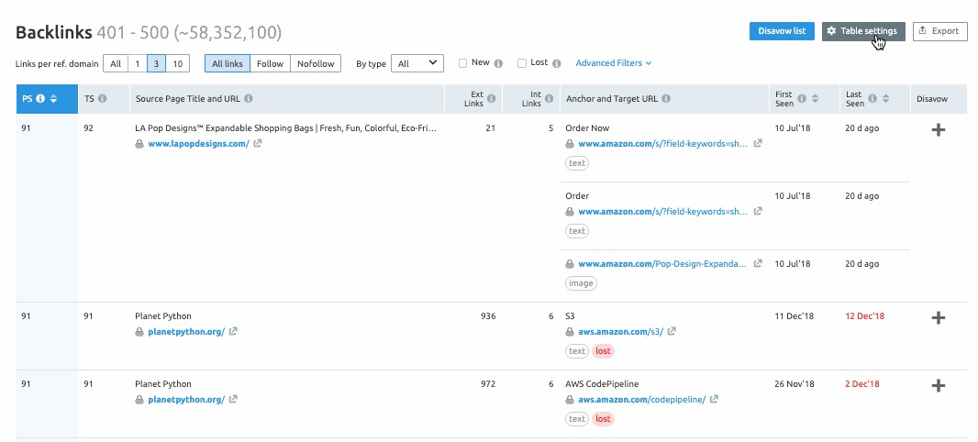Click the info icon next to the TS column
The width and height of the screenshot is (978, 442).
(x=102, y=99)
